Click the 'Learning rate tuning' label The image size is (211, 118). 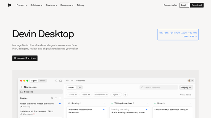(120, 109)
